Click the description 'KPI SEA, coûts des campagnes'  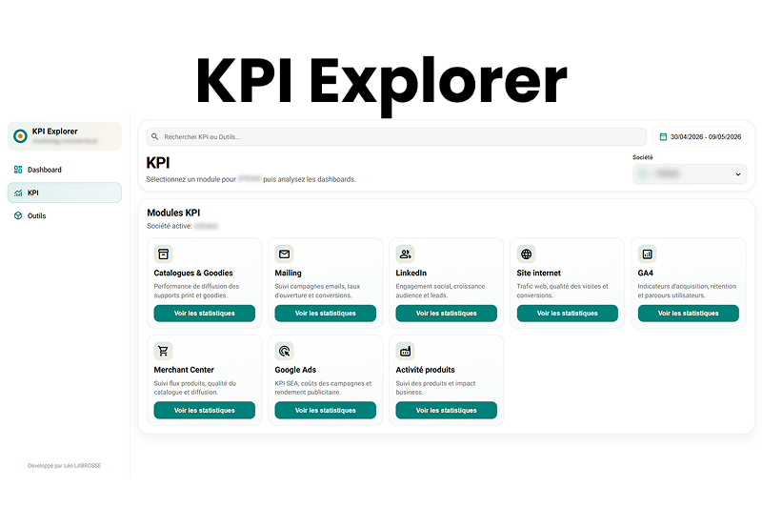tap(323, 388)
